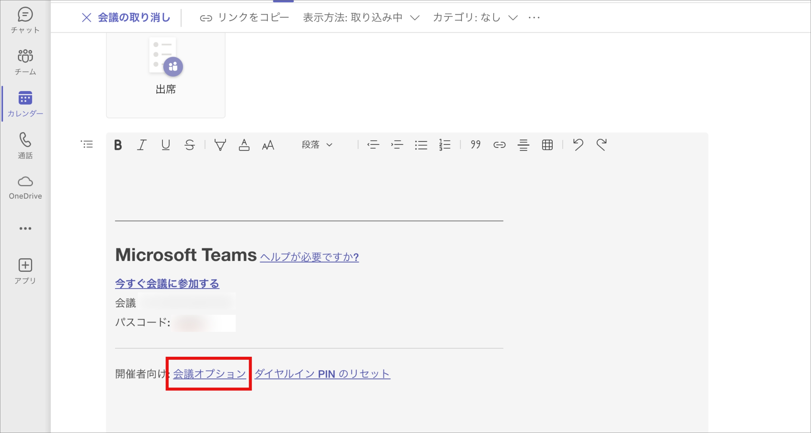Copy the meeting link (リンクをコピー)
This screenshot has width=811, height=433.
coord(244,18)
